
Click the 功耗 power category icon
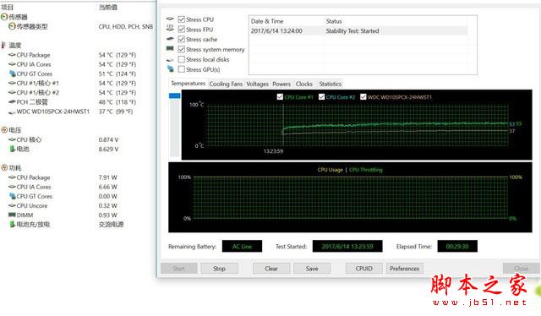point(4,167)
